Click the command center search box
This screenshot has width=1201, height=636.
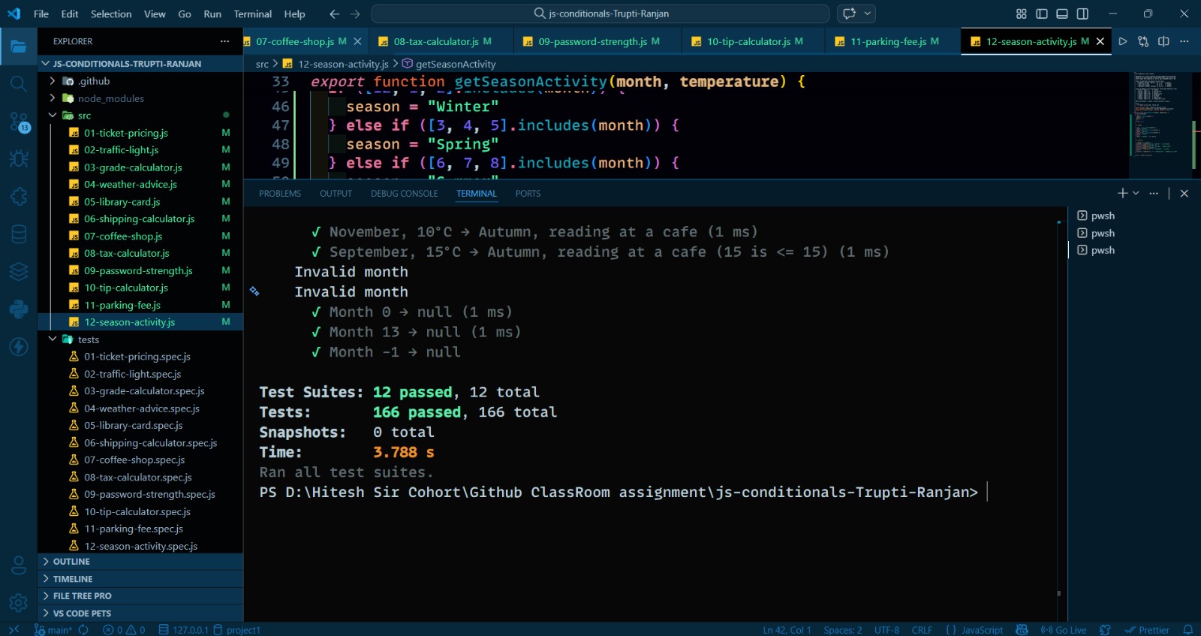(600, 14)
